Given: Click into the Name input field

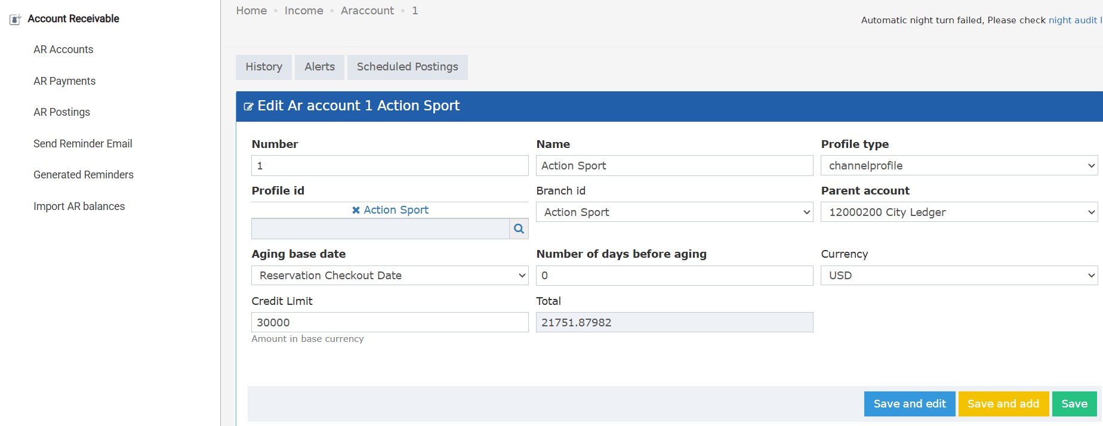Looking at the screenshot, I should click(x=674, y=165).
